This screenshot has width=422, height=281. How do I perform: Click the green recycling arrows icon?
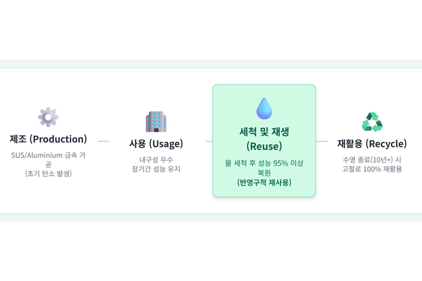pos(372,122)
